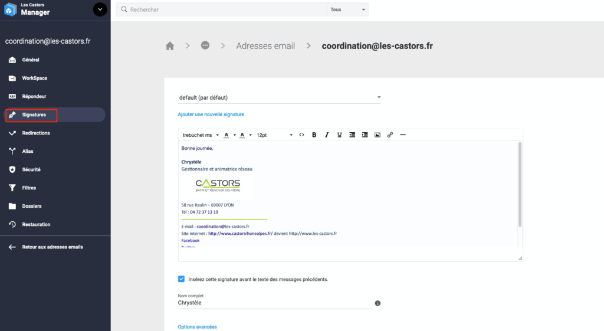
Task: Open the trebuchet ms font family dropdown
Action: (201, 135)
